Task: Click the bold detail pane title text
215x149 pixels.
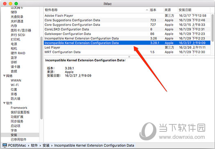Action: point(85,60)
